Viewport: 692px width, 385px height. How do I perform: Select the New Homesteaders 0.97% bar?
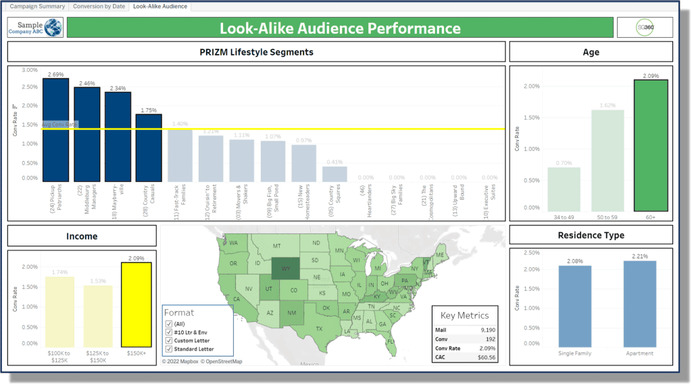[303, 163]
